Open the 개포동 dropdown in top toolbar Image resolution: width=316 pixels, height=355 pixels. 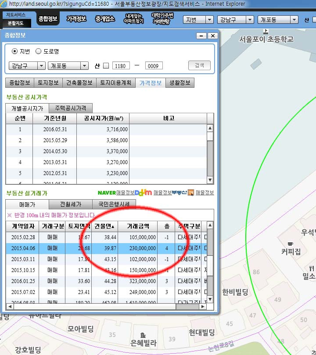pyautogui.click(x=278, y=20)
